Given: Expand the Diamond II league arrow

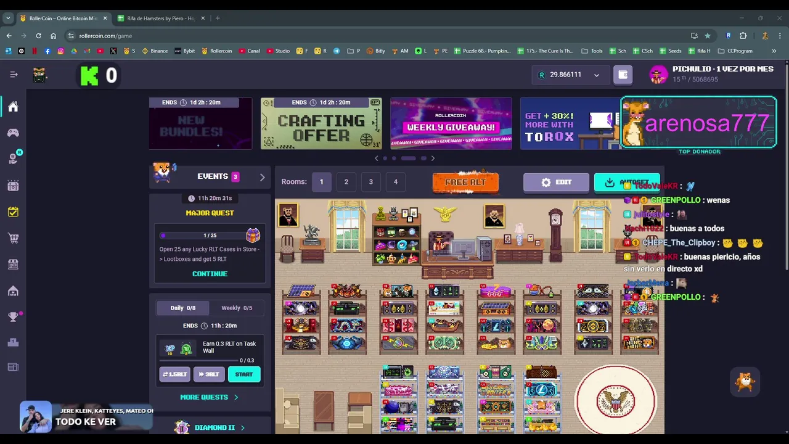Looking at the screenshot, I should click(x=242, y=427).
